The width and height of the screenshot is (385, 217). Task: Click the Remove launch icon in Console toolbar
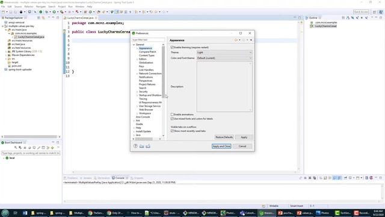[x=310, y=178]
